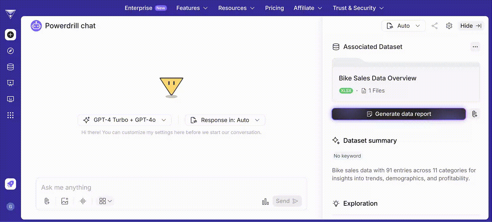Image resolution: width=492 pixels, height=222 pixels.
Task: Click the Dataset summary heading
Action: tap(370, 141)
